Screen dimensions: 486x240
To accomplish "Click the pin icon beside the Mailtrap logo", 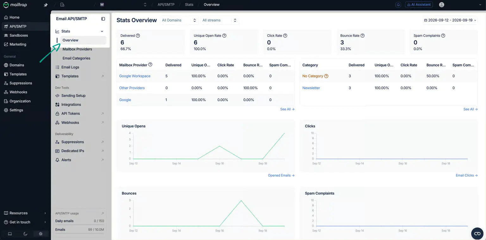I will 46,5.
